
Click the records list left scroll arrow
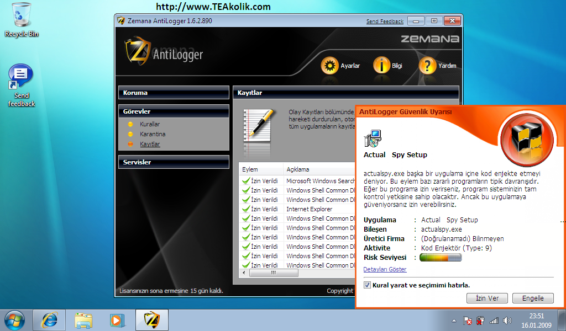pyautogui.click(x=244, y=273)
